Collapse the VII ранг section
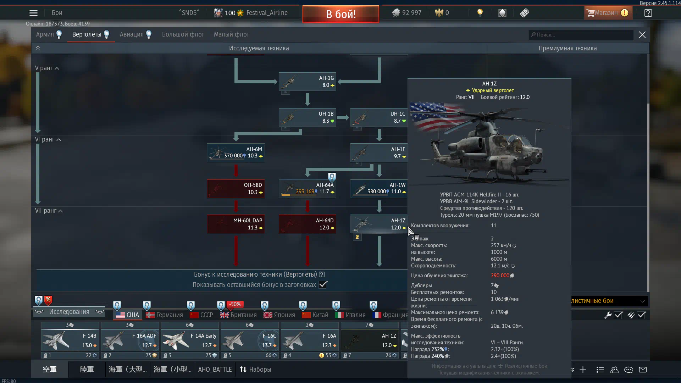Image resolution: width=681 pixels, height=383 pixels. [x=49, y=211]
